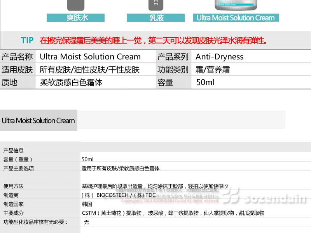Click the red tip text about moisturizing cream

pos(154,40)
